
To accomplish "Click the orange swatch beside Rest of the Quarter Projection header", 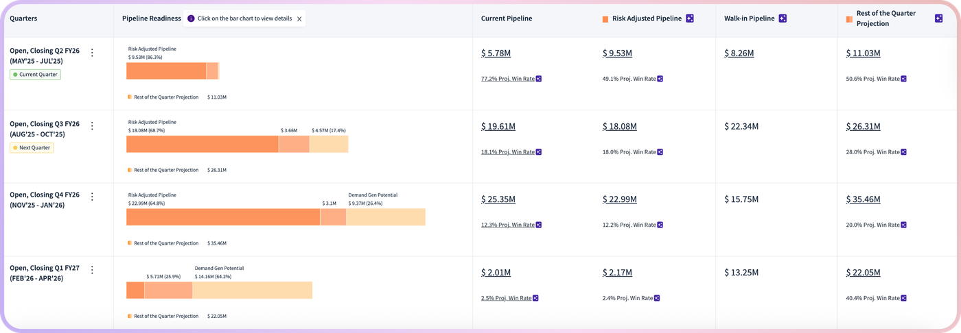I will coord(849,19).
